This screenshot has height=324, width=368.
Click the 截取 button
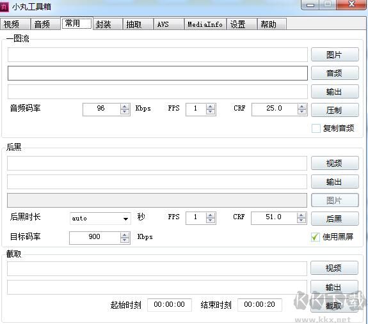tap(334, 305)
